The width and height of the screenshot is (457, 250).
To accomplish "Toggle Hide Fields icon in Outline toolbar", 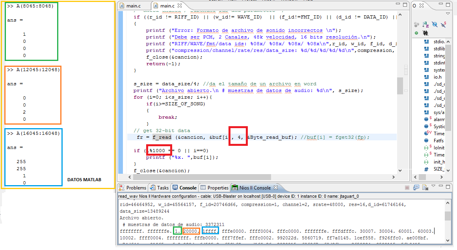I will click(435, 24).
